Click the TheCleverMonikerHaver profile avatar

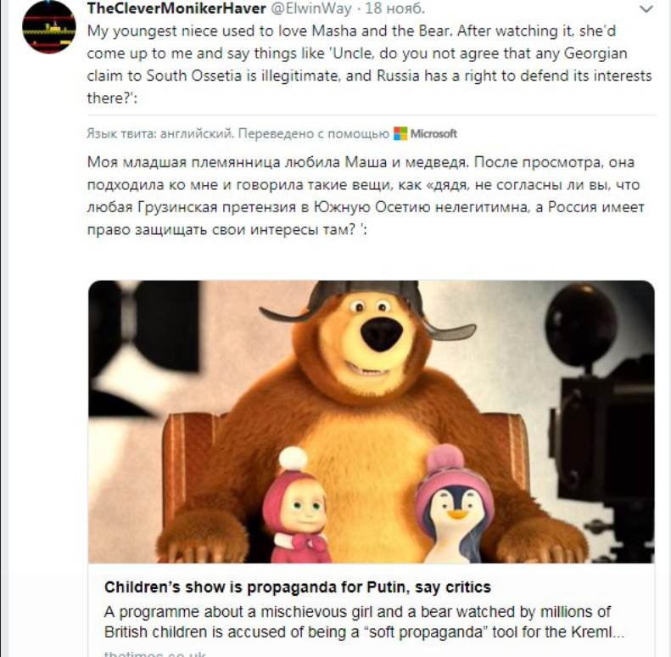click(48, 26)
